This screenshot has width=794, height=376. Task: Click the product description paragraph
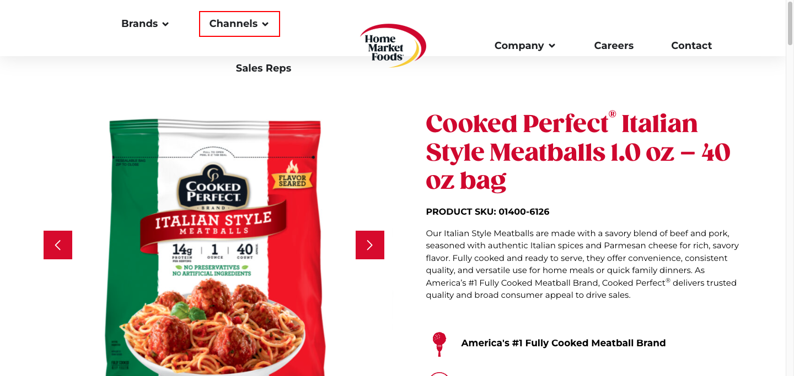click(582, 264)
